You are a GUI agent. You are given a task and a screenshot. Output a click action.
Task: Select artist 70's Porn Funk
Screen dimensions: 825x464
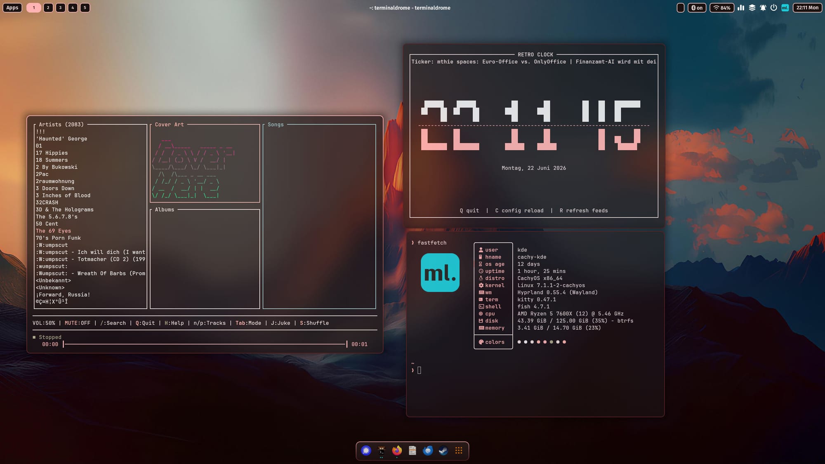(58, 238)
